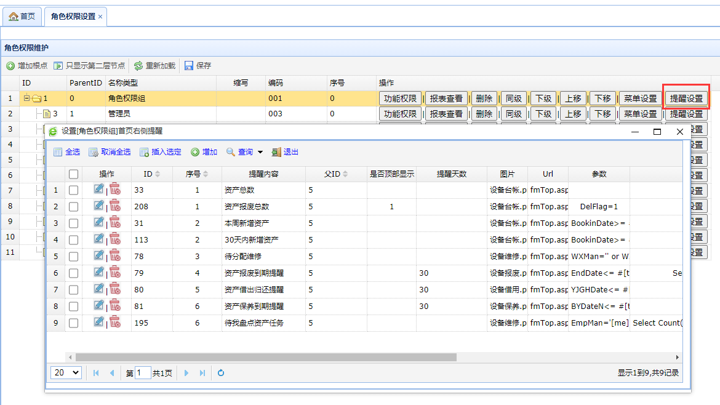Go to previous page in pager
The width and height of the screenshot is (720, 405).
[x=112, y=373]
